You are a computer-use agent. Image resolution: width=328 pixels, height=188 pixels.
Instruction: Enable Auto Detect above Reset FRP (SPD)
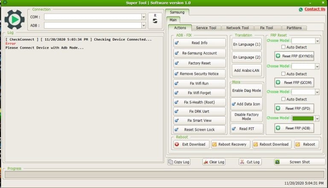coord(283,99)
